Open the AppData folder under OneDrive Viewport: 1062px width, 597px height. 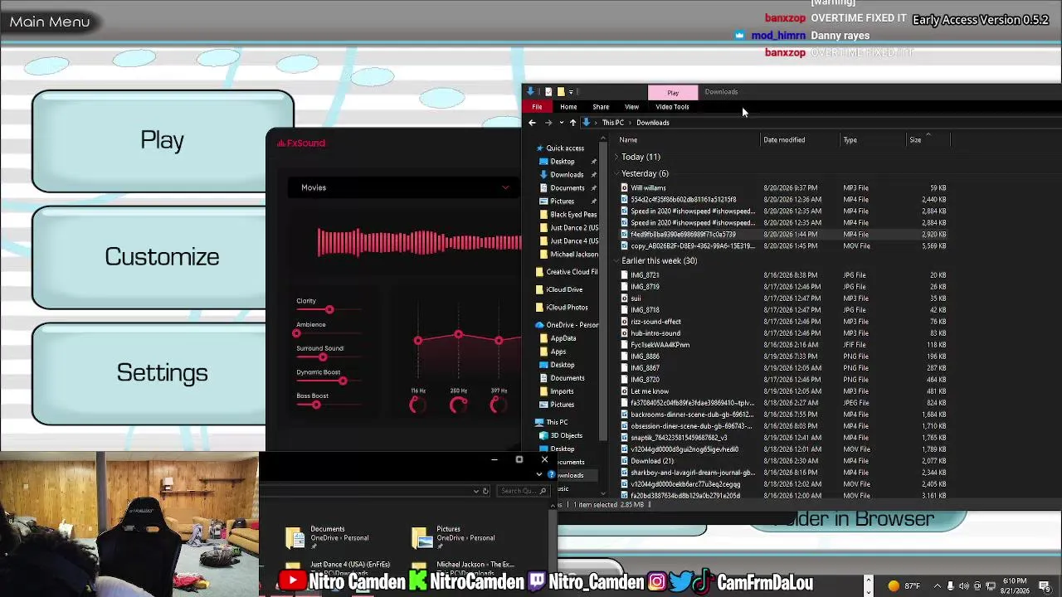click(558, 338)
